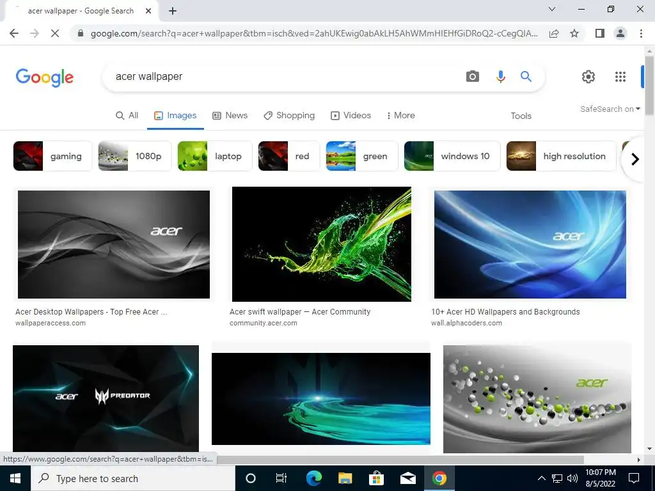The width and height of the screenshot is (655, 491).
Task: Open the green splash Acer swift thumbnail
Action: pos(322,244)
